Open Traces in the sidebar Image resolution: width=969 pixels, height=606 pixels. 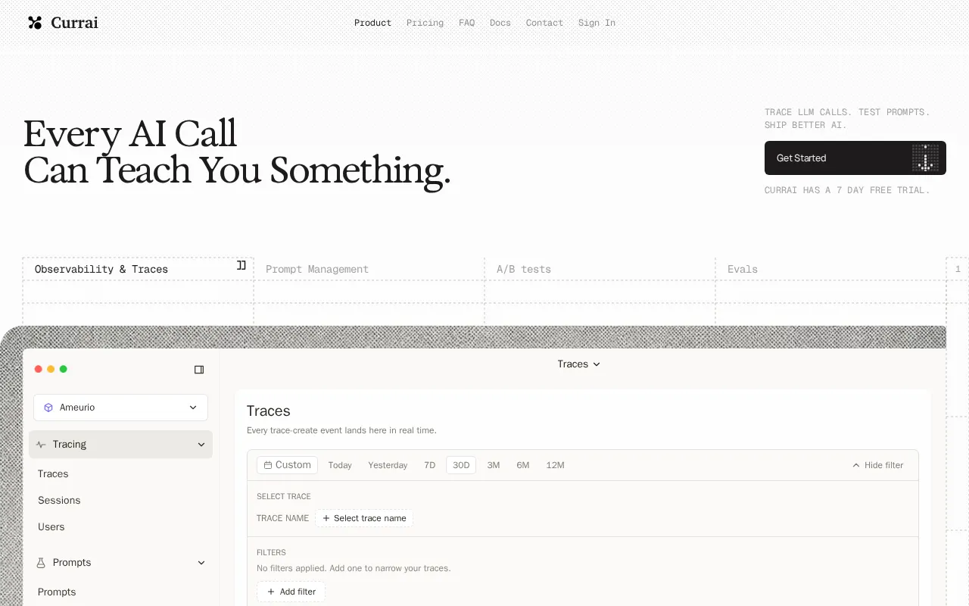[53, 473]
